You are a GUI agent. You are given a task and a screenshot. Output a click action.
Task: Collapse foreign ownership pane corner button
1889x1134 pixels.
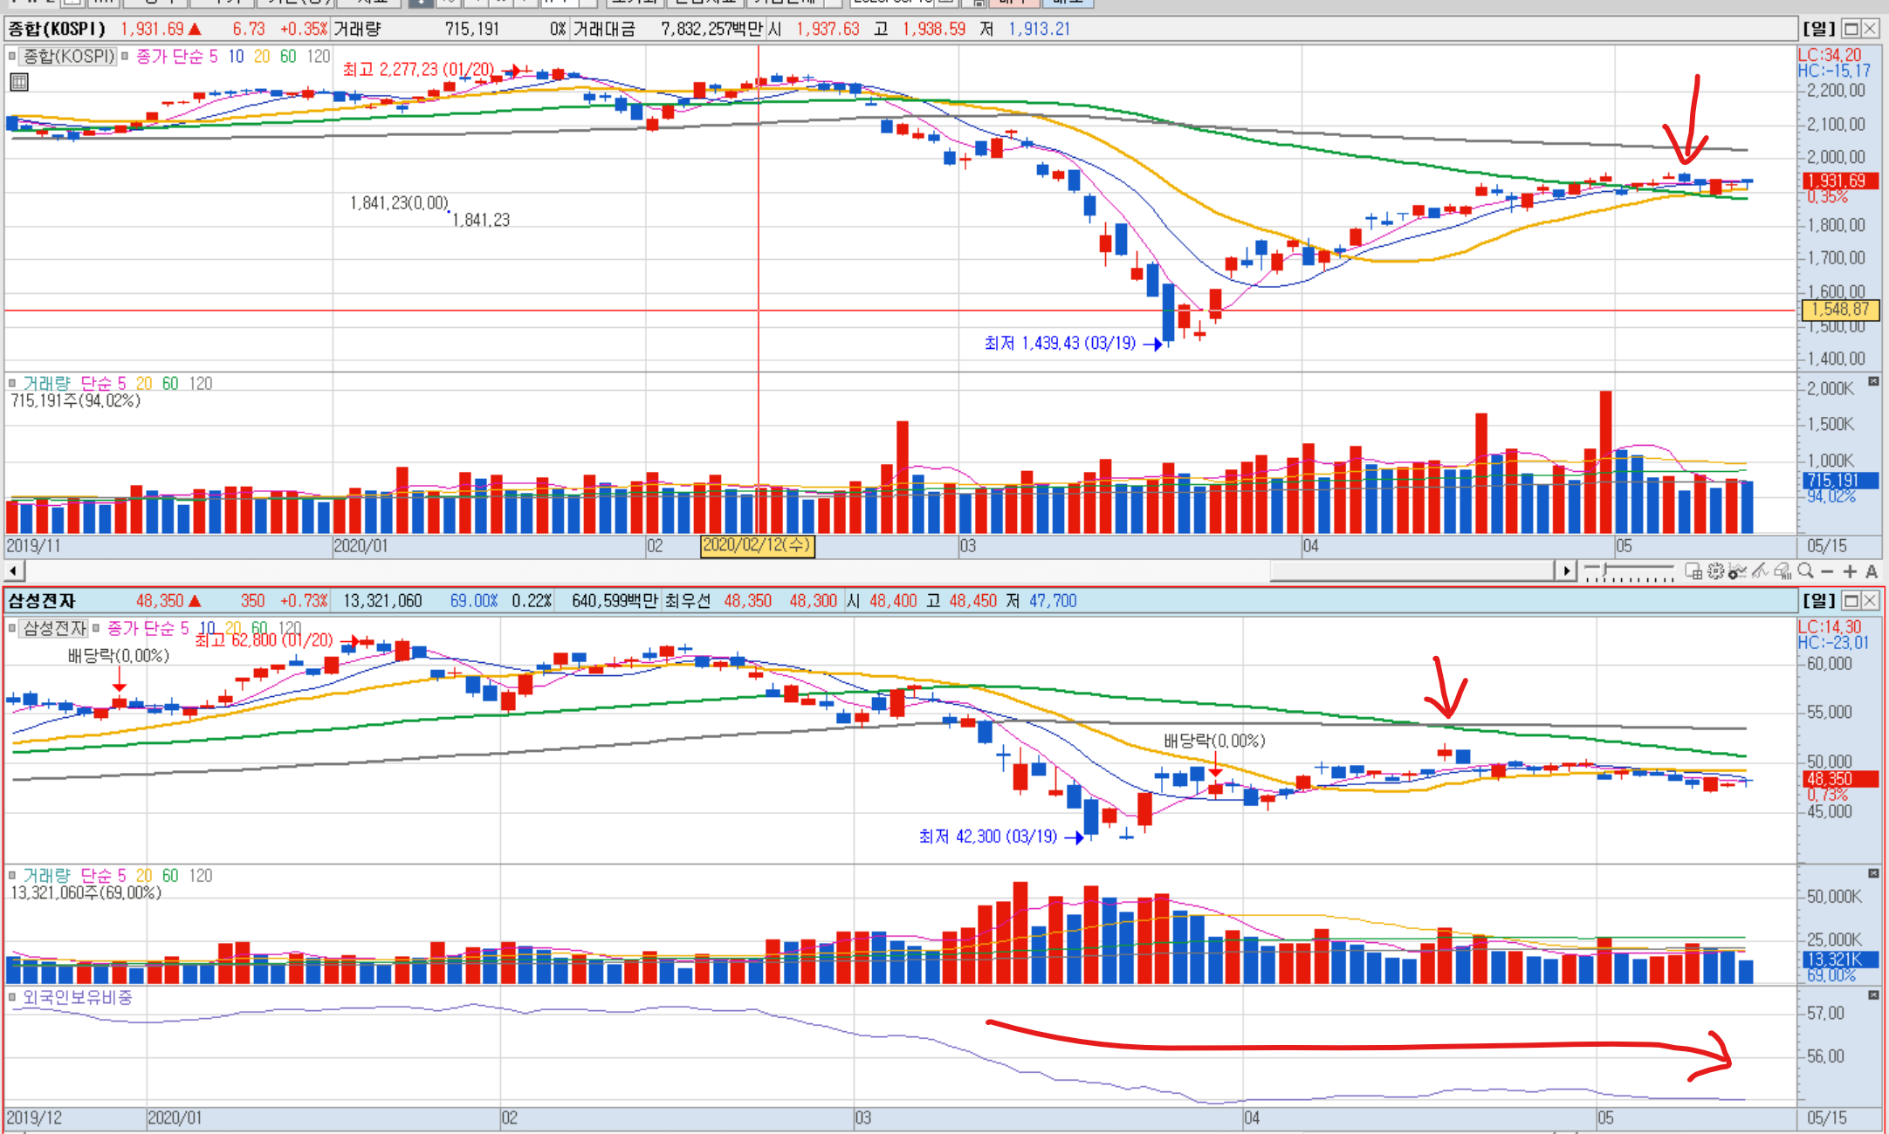[x=1873, y=995]
